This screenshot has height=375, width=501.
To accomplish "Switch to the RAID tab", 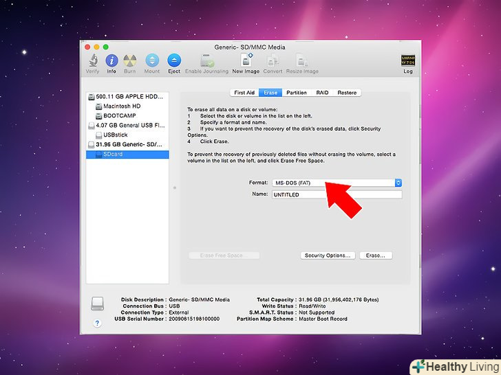I will [x=322, y=93].
